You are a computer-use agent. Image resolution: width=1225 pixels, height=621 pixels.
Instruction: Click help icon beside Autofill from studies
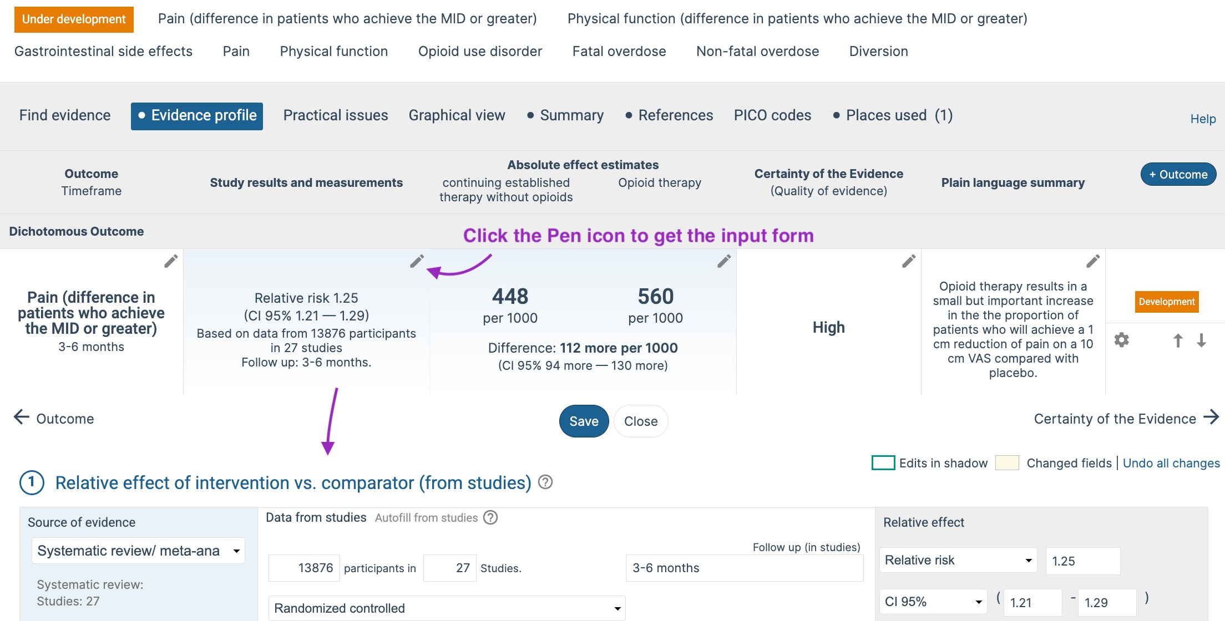pos(490,517)
